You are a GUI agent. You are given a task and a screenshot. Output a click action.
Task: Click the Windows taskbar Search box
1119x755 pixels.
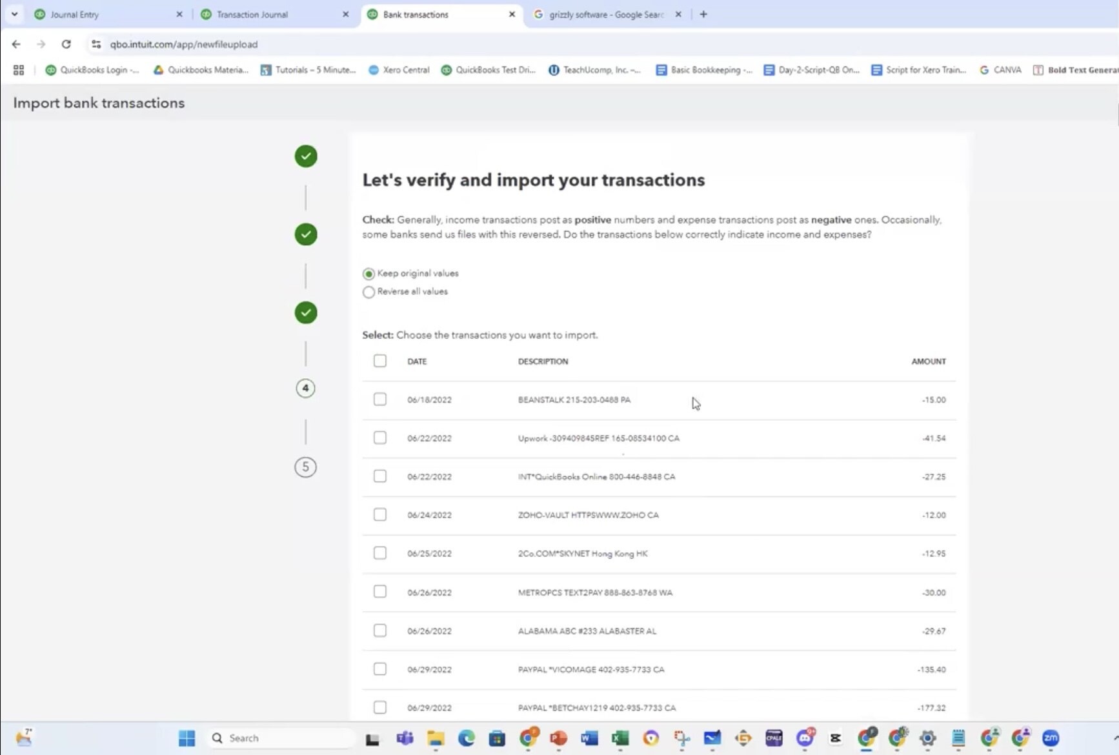point(281,738)
